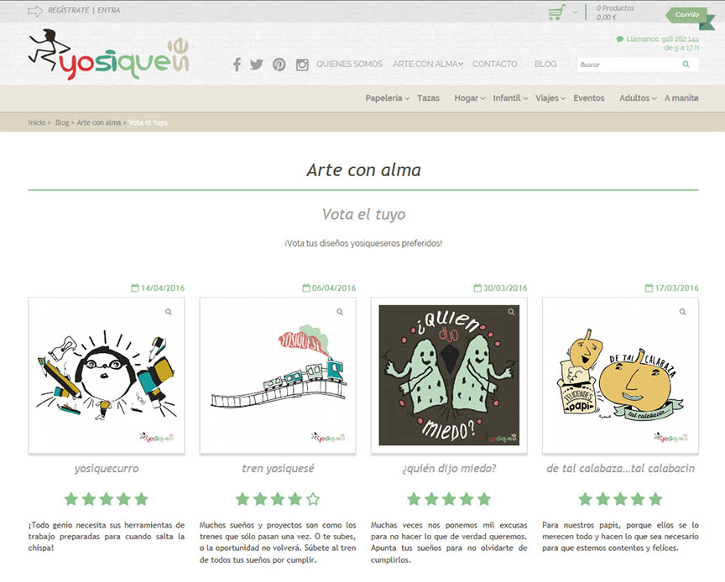Open the CONTACTO menu item
The image size is (725, 582).
click(495, 64)
